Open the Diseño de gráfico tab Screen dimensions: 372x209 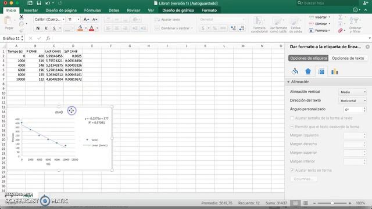pos(178,10)
